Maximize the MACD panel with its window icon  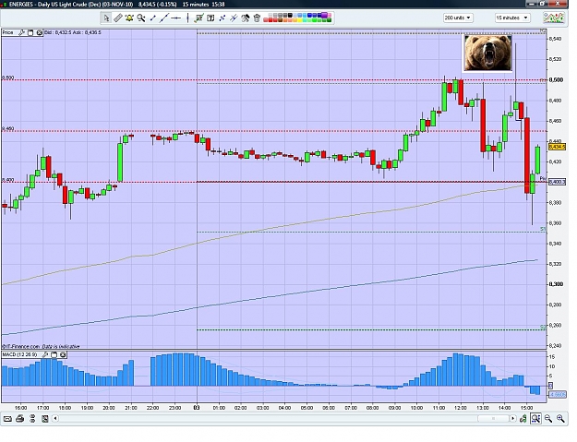(x=54, y=355)
